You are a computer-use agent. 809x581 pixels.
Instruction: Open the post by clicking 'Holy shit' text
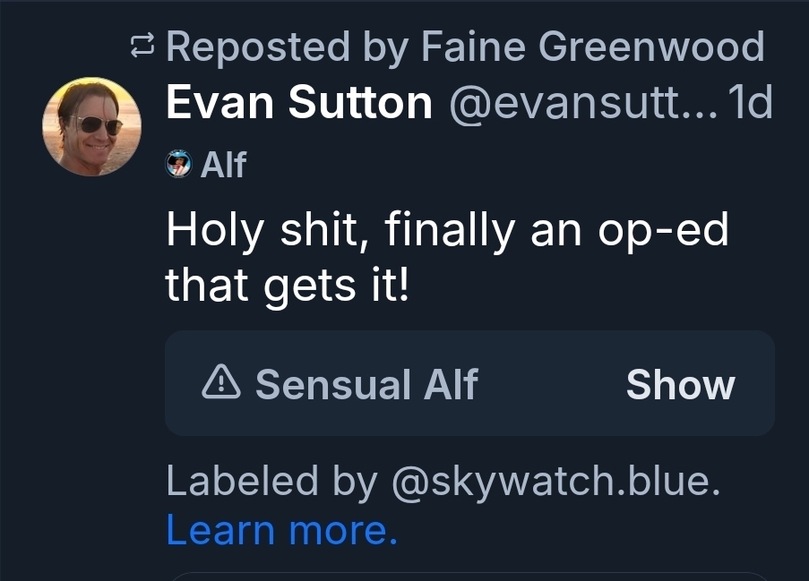click(266, 232)
